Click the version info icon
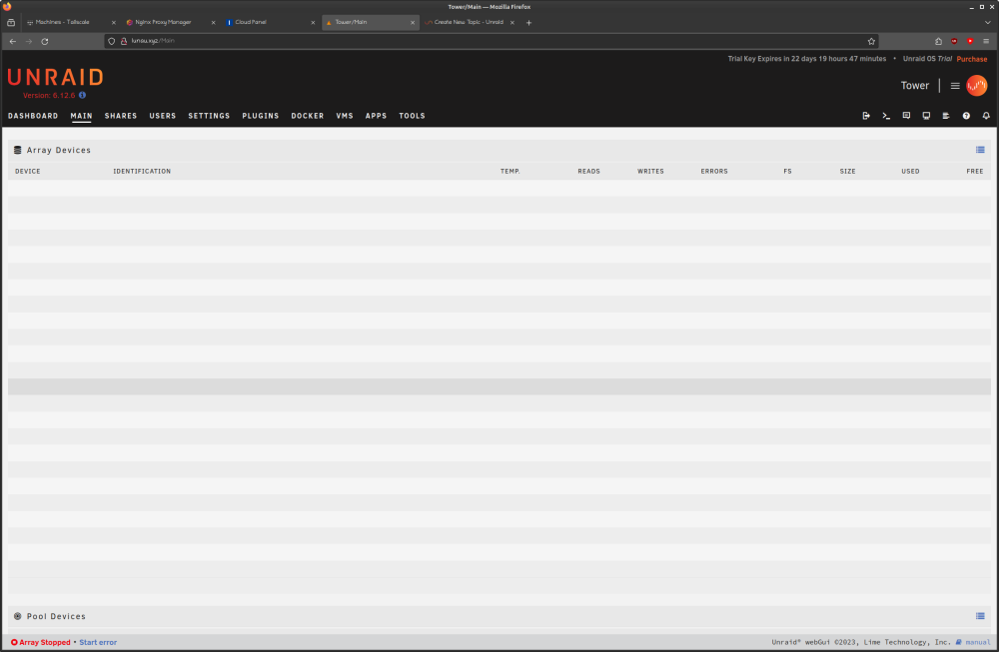 (x=82, y=96)
